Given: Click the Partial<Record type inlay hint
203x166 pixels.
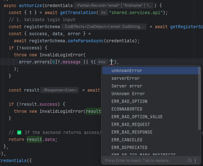Looking at the screenshot, I should pos(113,5).
